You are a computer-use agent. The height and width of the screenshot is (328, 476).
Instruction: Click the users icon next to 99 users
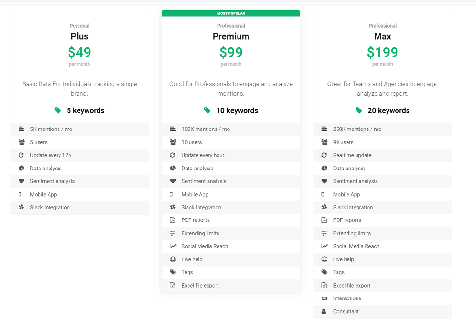[x=325, y=142]
